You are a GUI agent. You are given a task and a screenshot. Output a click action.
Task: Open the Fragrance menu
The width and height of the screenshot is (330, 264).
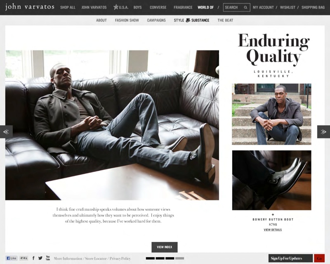coord(183,7)
